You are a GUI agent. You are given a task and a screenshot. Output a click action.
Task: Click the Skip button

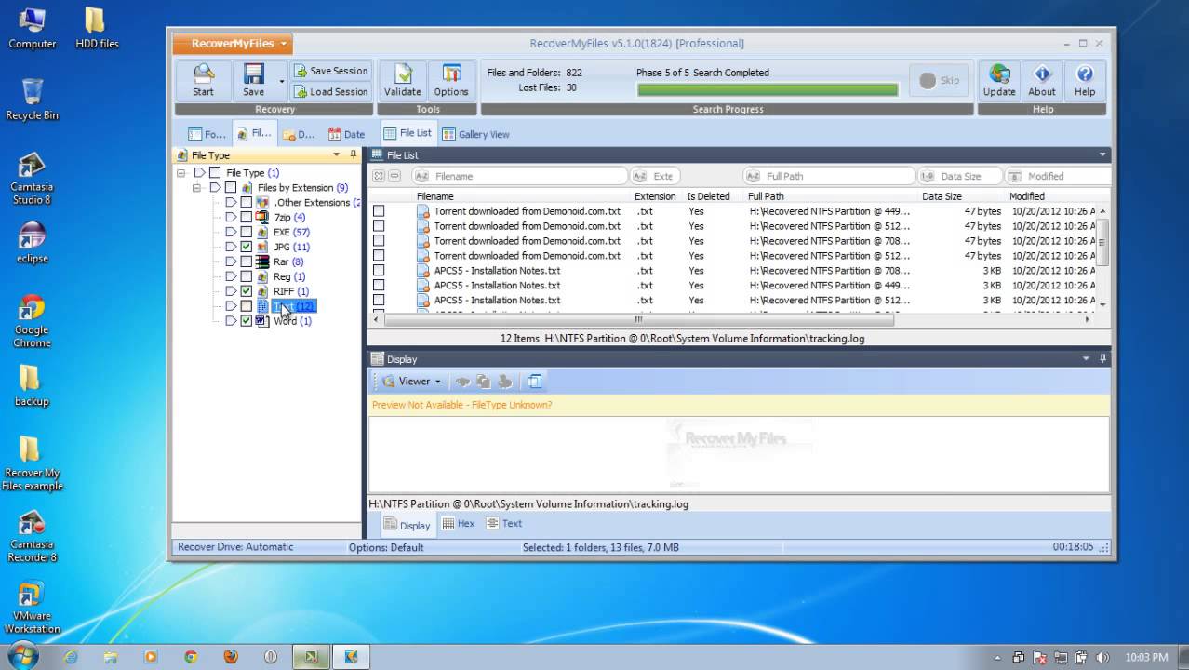point(940,80)
